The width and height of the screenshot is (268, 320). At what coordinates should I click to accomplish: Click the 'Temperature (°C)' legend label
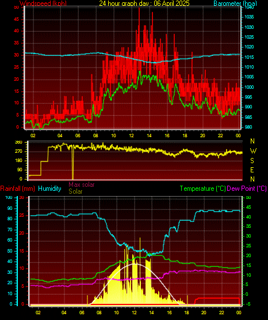click(x=203, y=189)
